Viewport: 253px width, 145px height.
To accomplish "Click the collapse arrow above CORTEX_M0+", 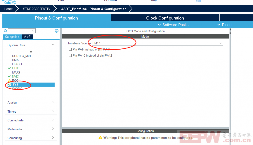I will [31, 52].
